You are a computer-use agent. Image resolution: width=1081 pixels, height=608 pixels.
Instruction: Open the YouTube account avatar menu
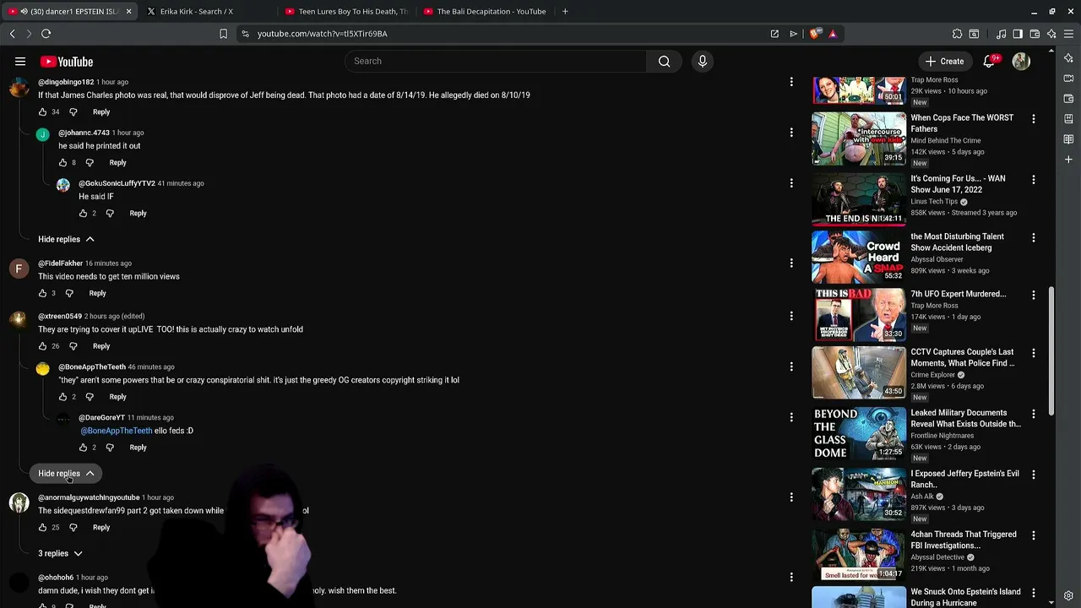[1021, 61]
